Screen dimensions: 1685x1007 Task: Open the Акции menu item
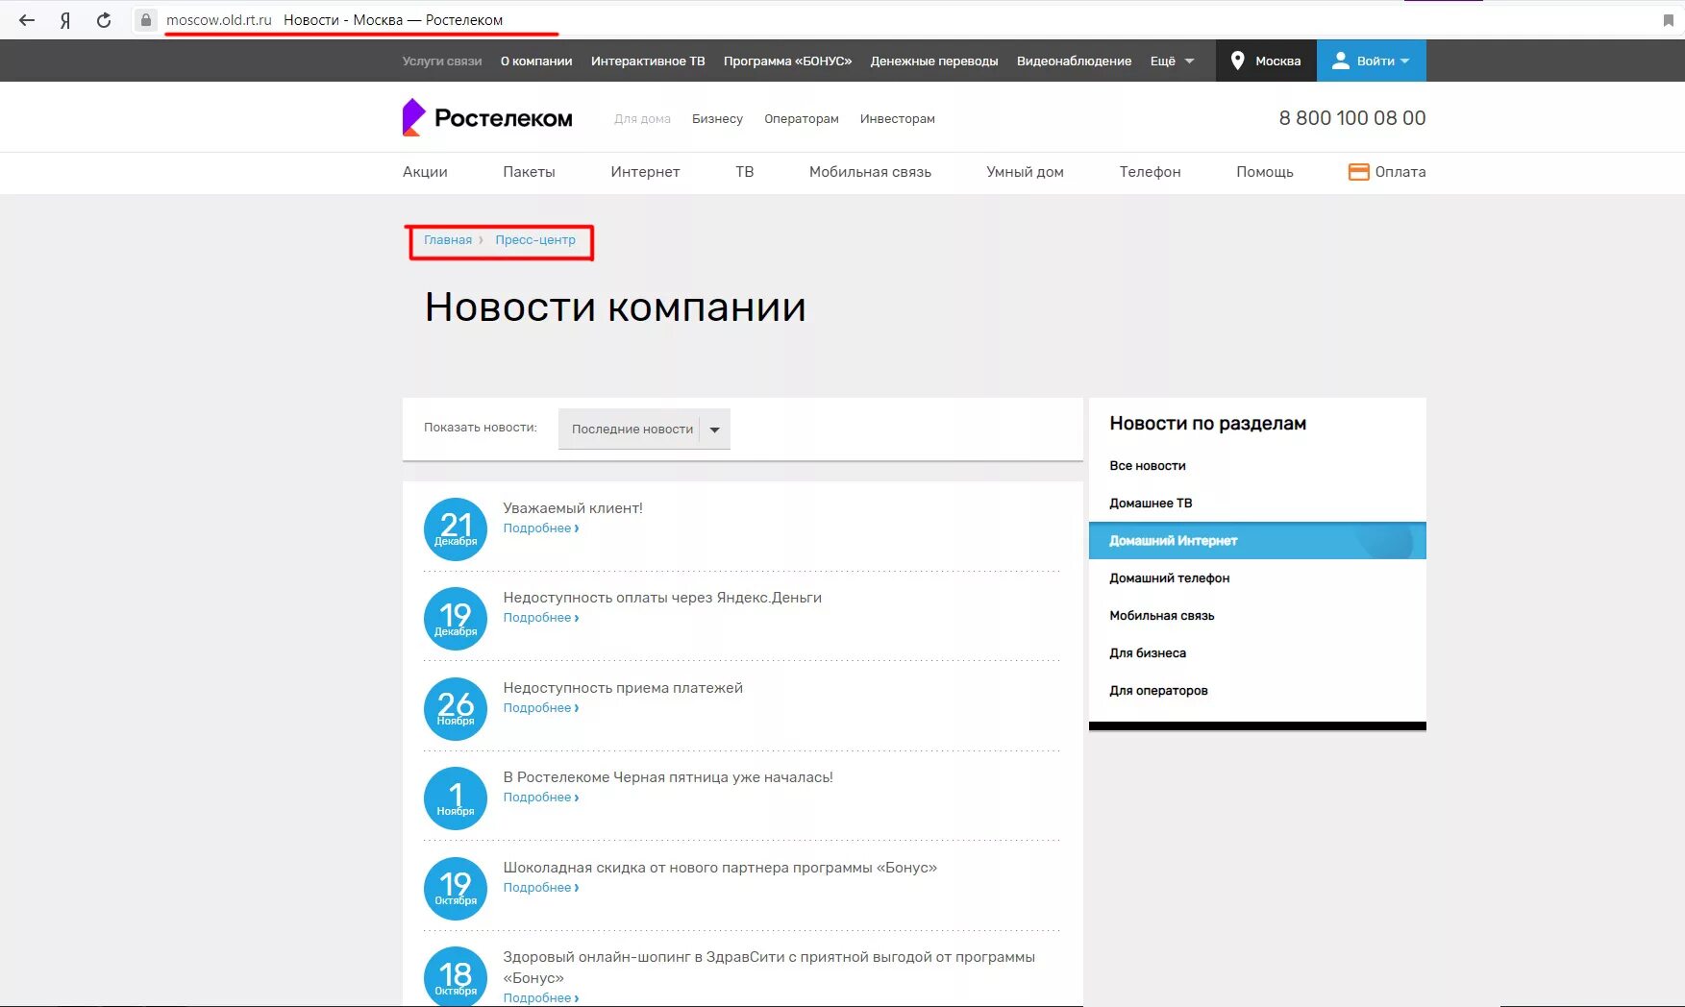(425, 172)
